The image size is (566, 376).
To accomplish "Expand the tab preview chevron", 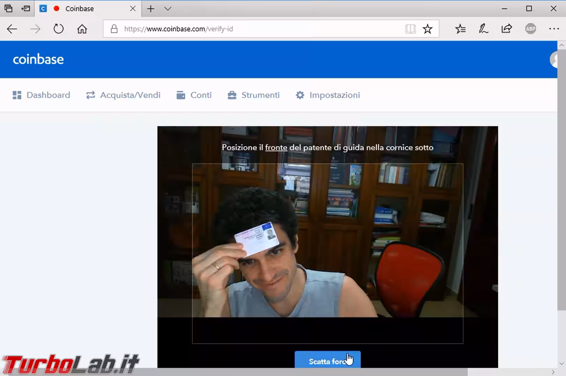I will (x=168, y=9).
